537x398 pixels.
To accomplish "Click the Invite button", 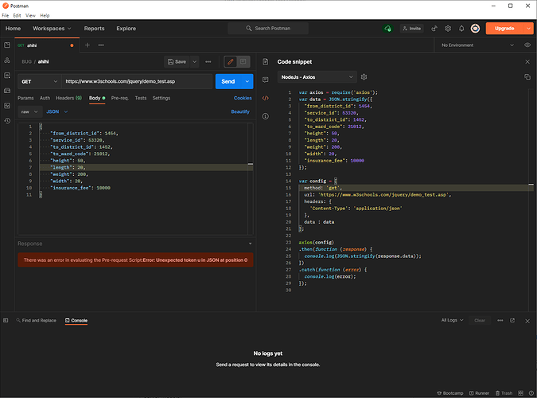I will (411, 29).
